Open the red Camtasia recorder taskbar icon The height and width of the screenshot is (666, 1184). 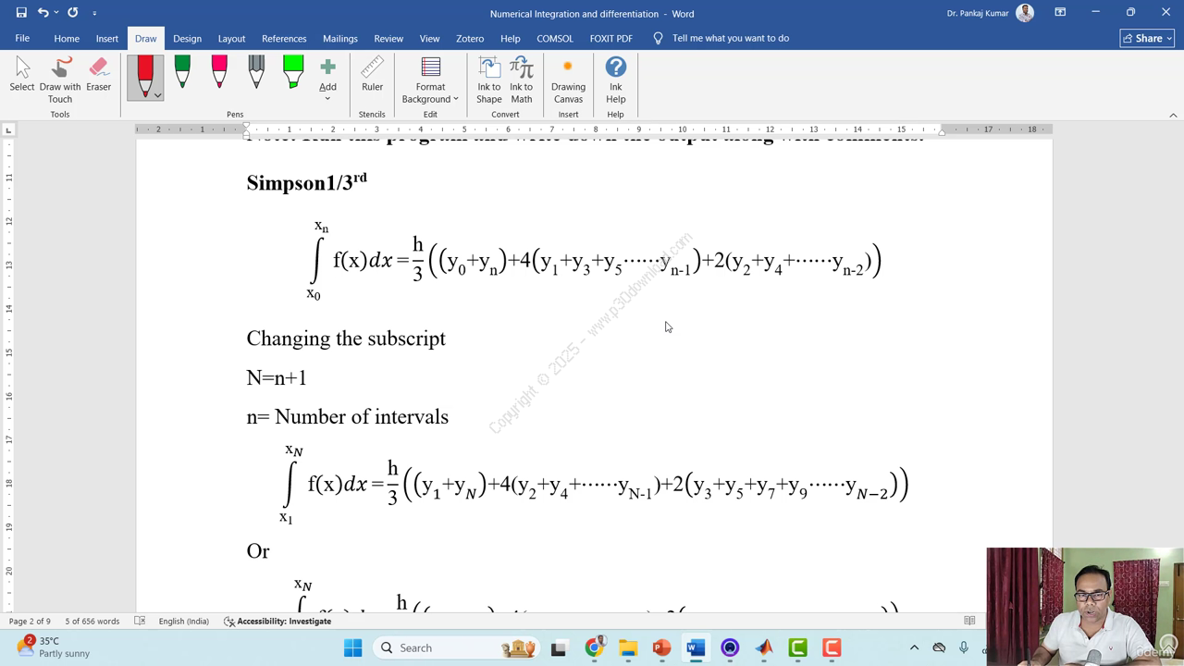(x=832, y=647)
